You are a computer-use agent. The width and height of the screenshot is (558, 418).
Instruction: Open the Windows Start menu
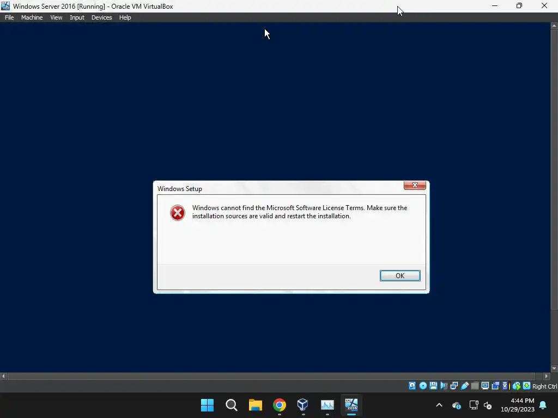207,405
